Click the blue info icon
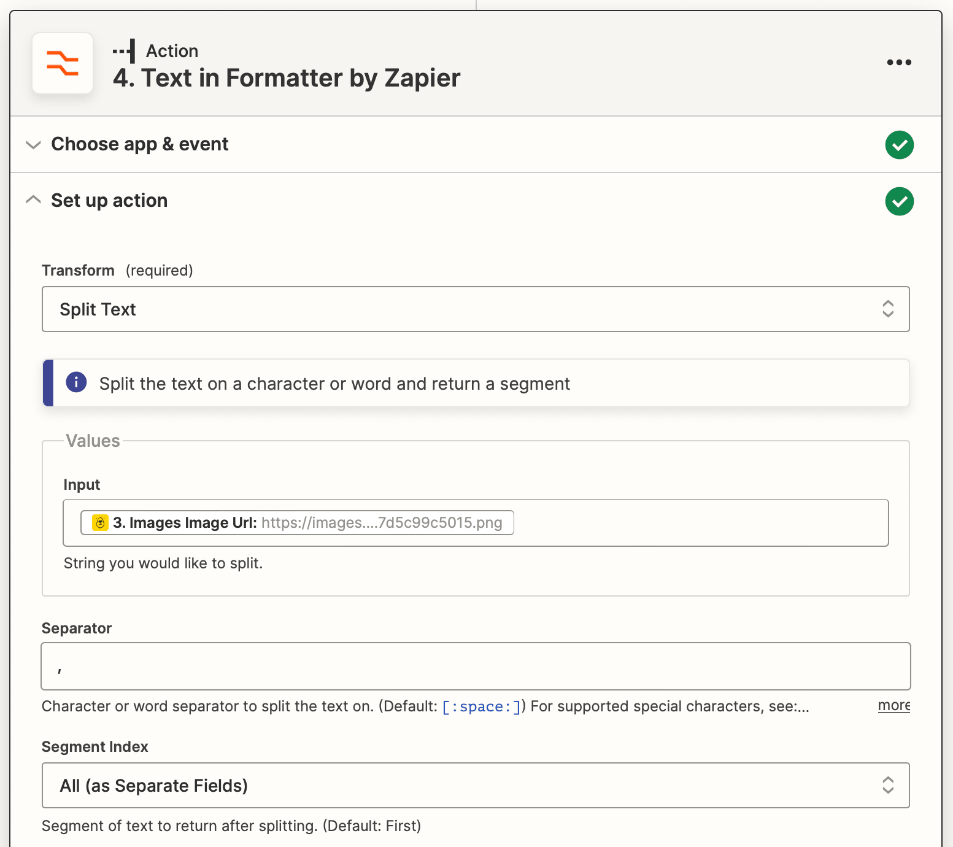Viewport: 953px width, 847px height. (x=76, y=382)
